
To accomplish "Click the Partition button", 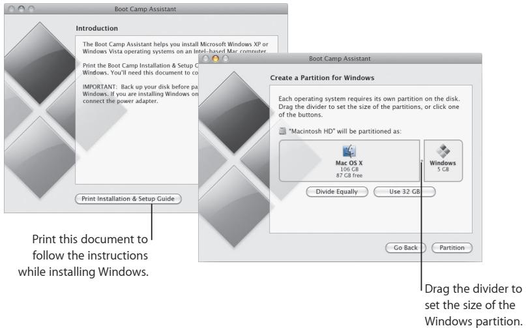I will coord(452,248).
